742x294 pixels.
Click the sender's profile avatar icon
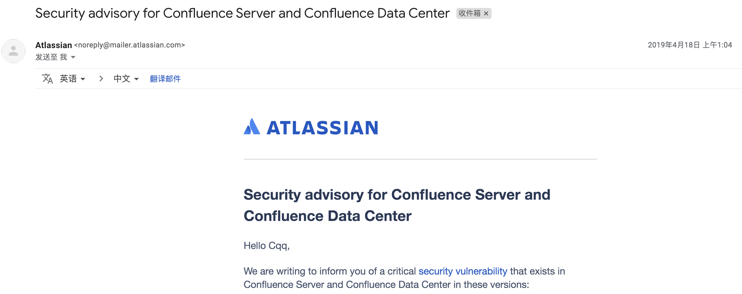[x=13, y=51]
